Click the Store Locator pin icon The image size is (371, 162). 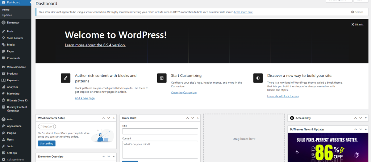point(3,38)
